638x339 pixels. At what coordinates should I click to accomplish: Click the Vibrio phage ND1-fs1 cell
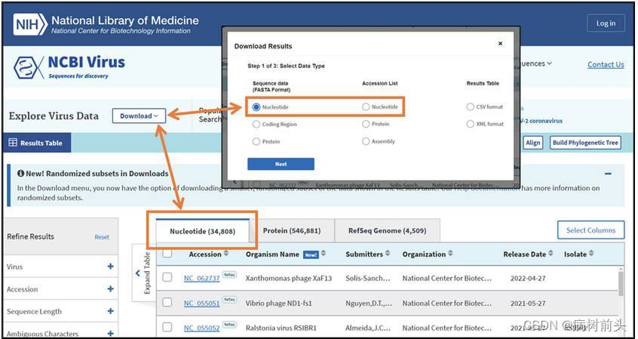[x=279, y=304]
